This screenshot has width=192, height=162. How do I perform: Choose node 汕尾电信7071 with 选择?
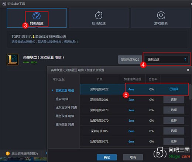click(x=174, y=141)
